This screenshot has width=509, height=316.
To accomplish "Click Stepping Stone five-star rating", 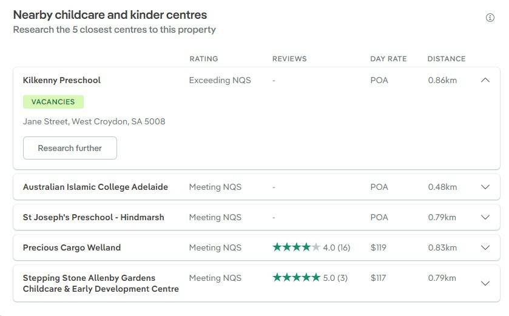I will point(296,278).
